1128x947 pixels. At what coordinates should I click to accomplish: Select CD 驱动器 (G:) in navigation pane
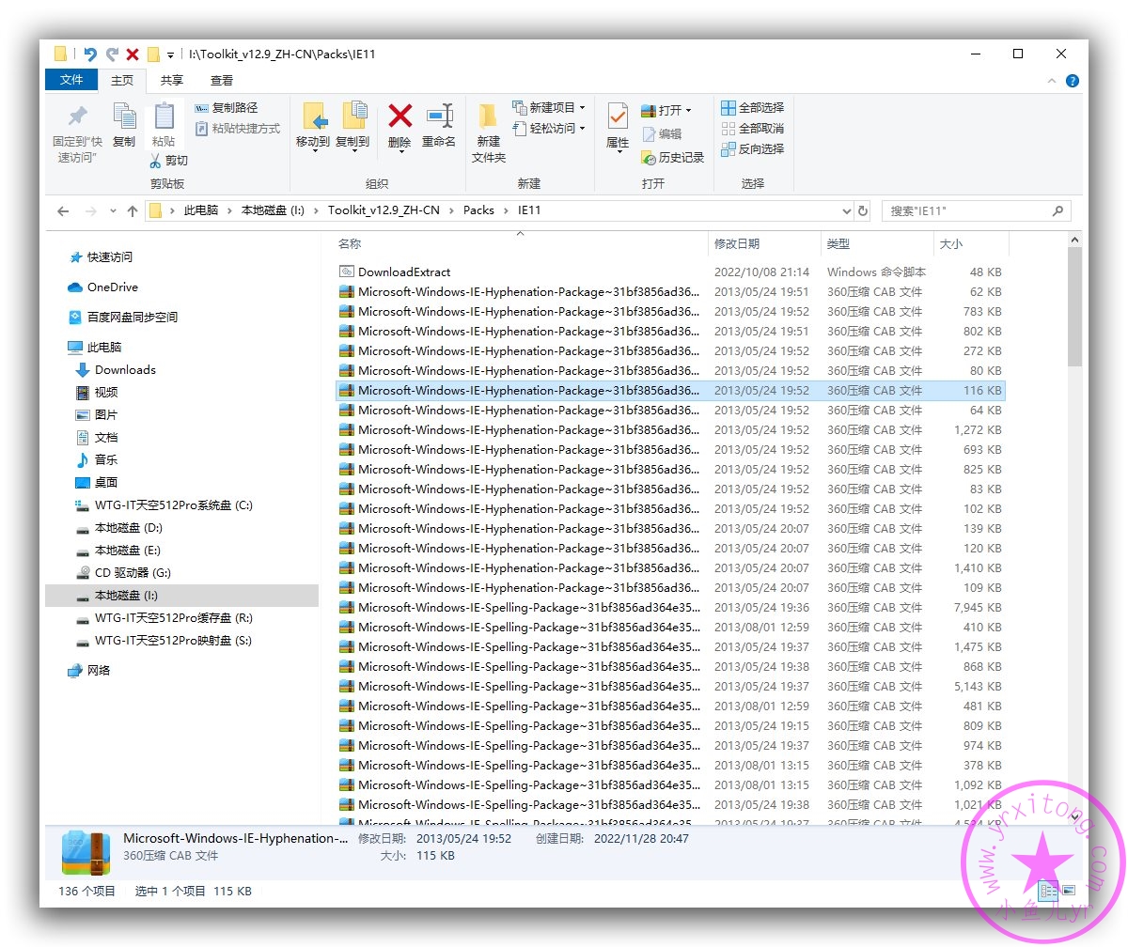pyautogui.click(x=123, y=573)
